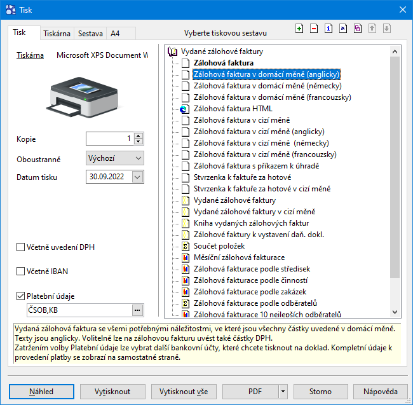Image resolution: width=413 pixels, height=405 pixels.
Task: Click the ČSOB,KB bank accounts field
Action: pyautogui.click(x=79, y=310)
